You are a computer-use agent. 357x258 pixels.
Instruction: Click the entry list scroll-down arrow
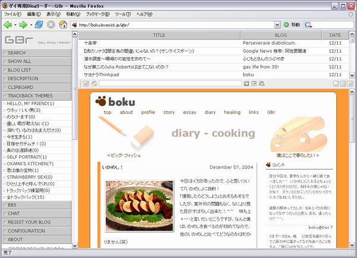coord(352,75)
